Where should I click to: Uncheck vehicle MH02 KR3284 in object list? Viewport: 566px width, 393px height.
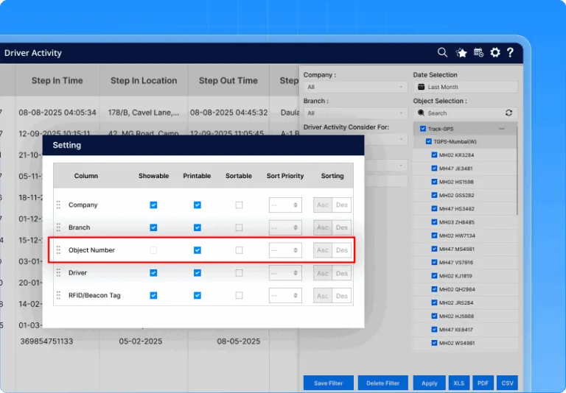tap(435, 155)
